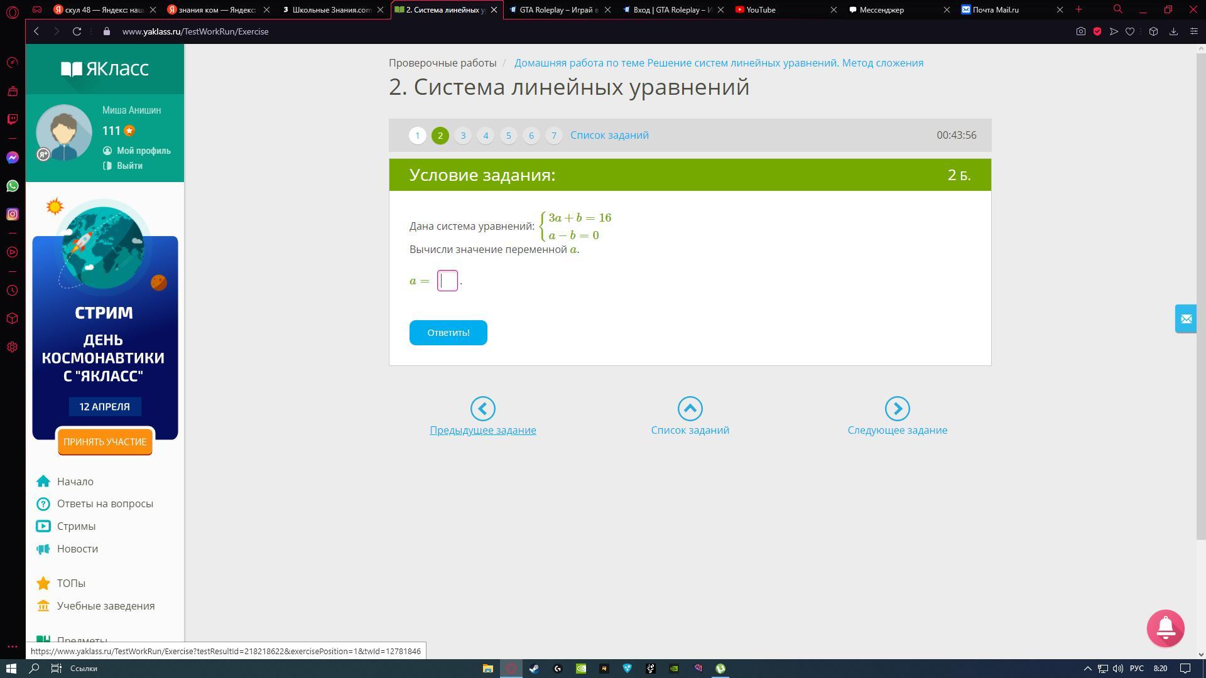Open Ответы на вопросы in the sidebar menu
The image size is (1206, 678).
pyautogui.click(x=105, y=503)
